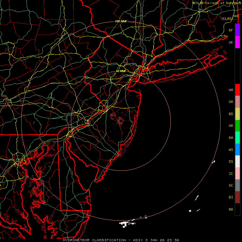Click the 'ND' legend label
Screen dimensions: 242x242
click(x=231, y=209)
